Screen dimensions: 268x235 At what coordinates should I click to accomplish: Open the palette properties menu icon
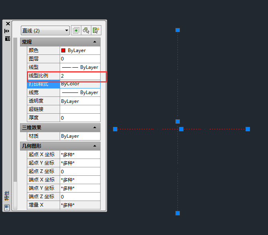point(7,38)
